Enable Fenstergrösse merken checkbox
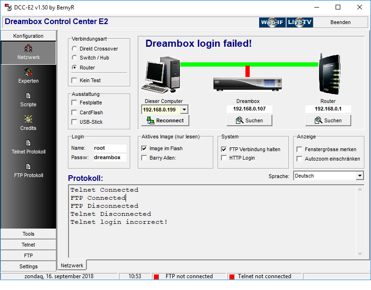 point(299,149)
